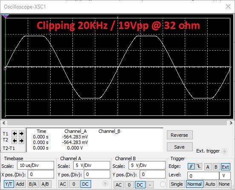The height and width of the screenshot is (190, 235).
Task: Switch timebase mode to Add
Action: tap(20, 184)
